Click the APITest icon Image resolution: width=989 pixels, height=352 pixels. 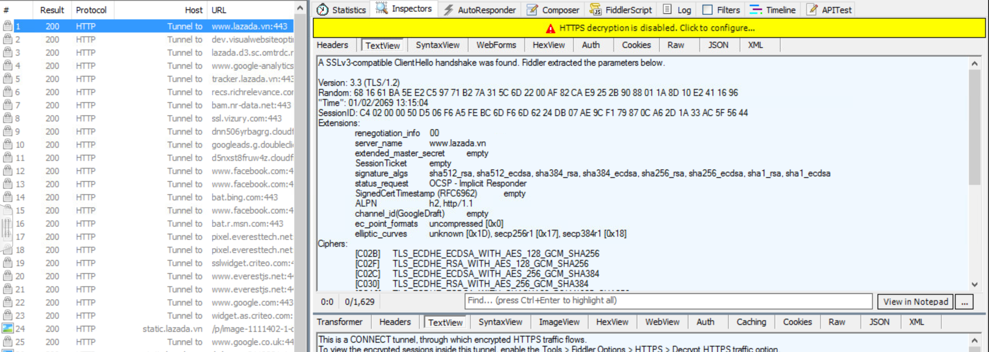812,10
